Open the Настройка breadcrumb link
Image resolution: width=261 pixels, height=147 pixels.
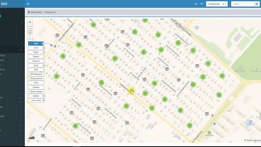(36, 12)
